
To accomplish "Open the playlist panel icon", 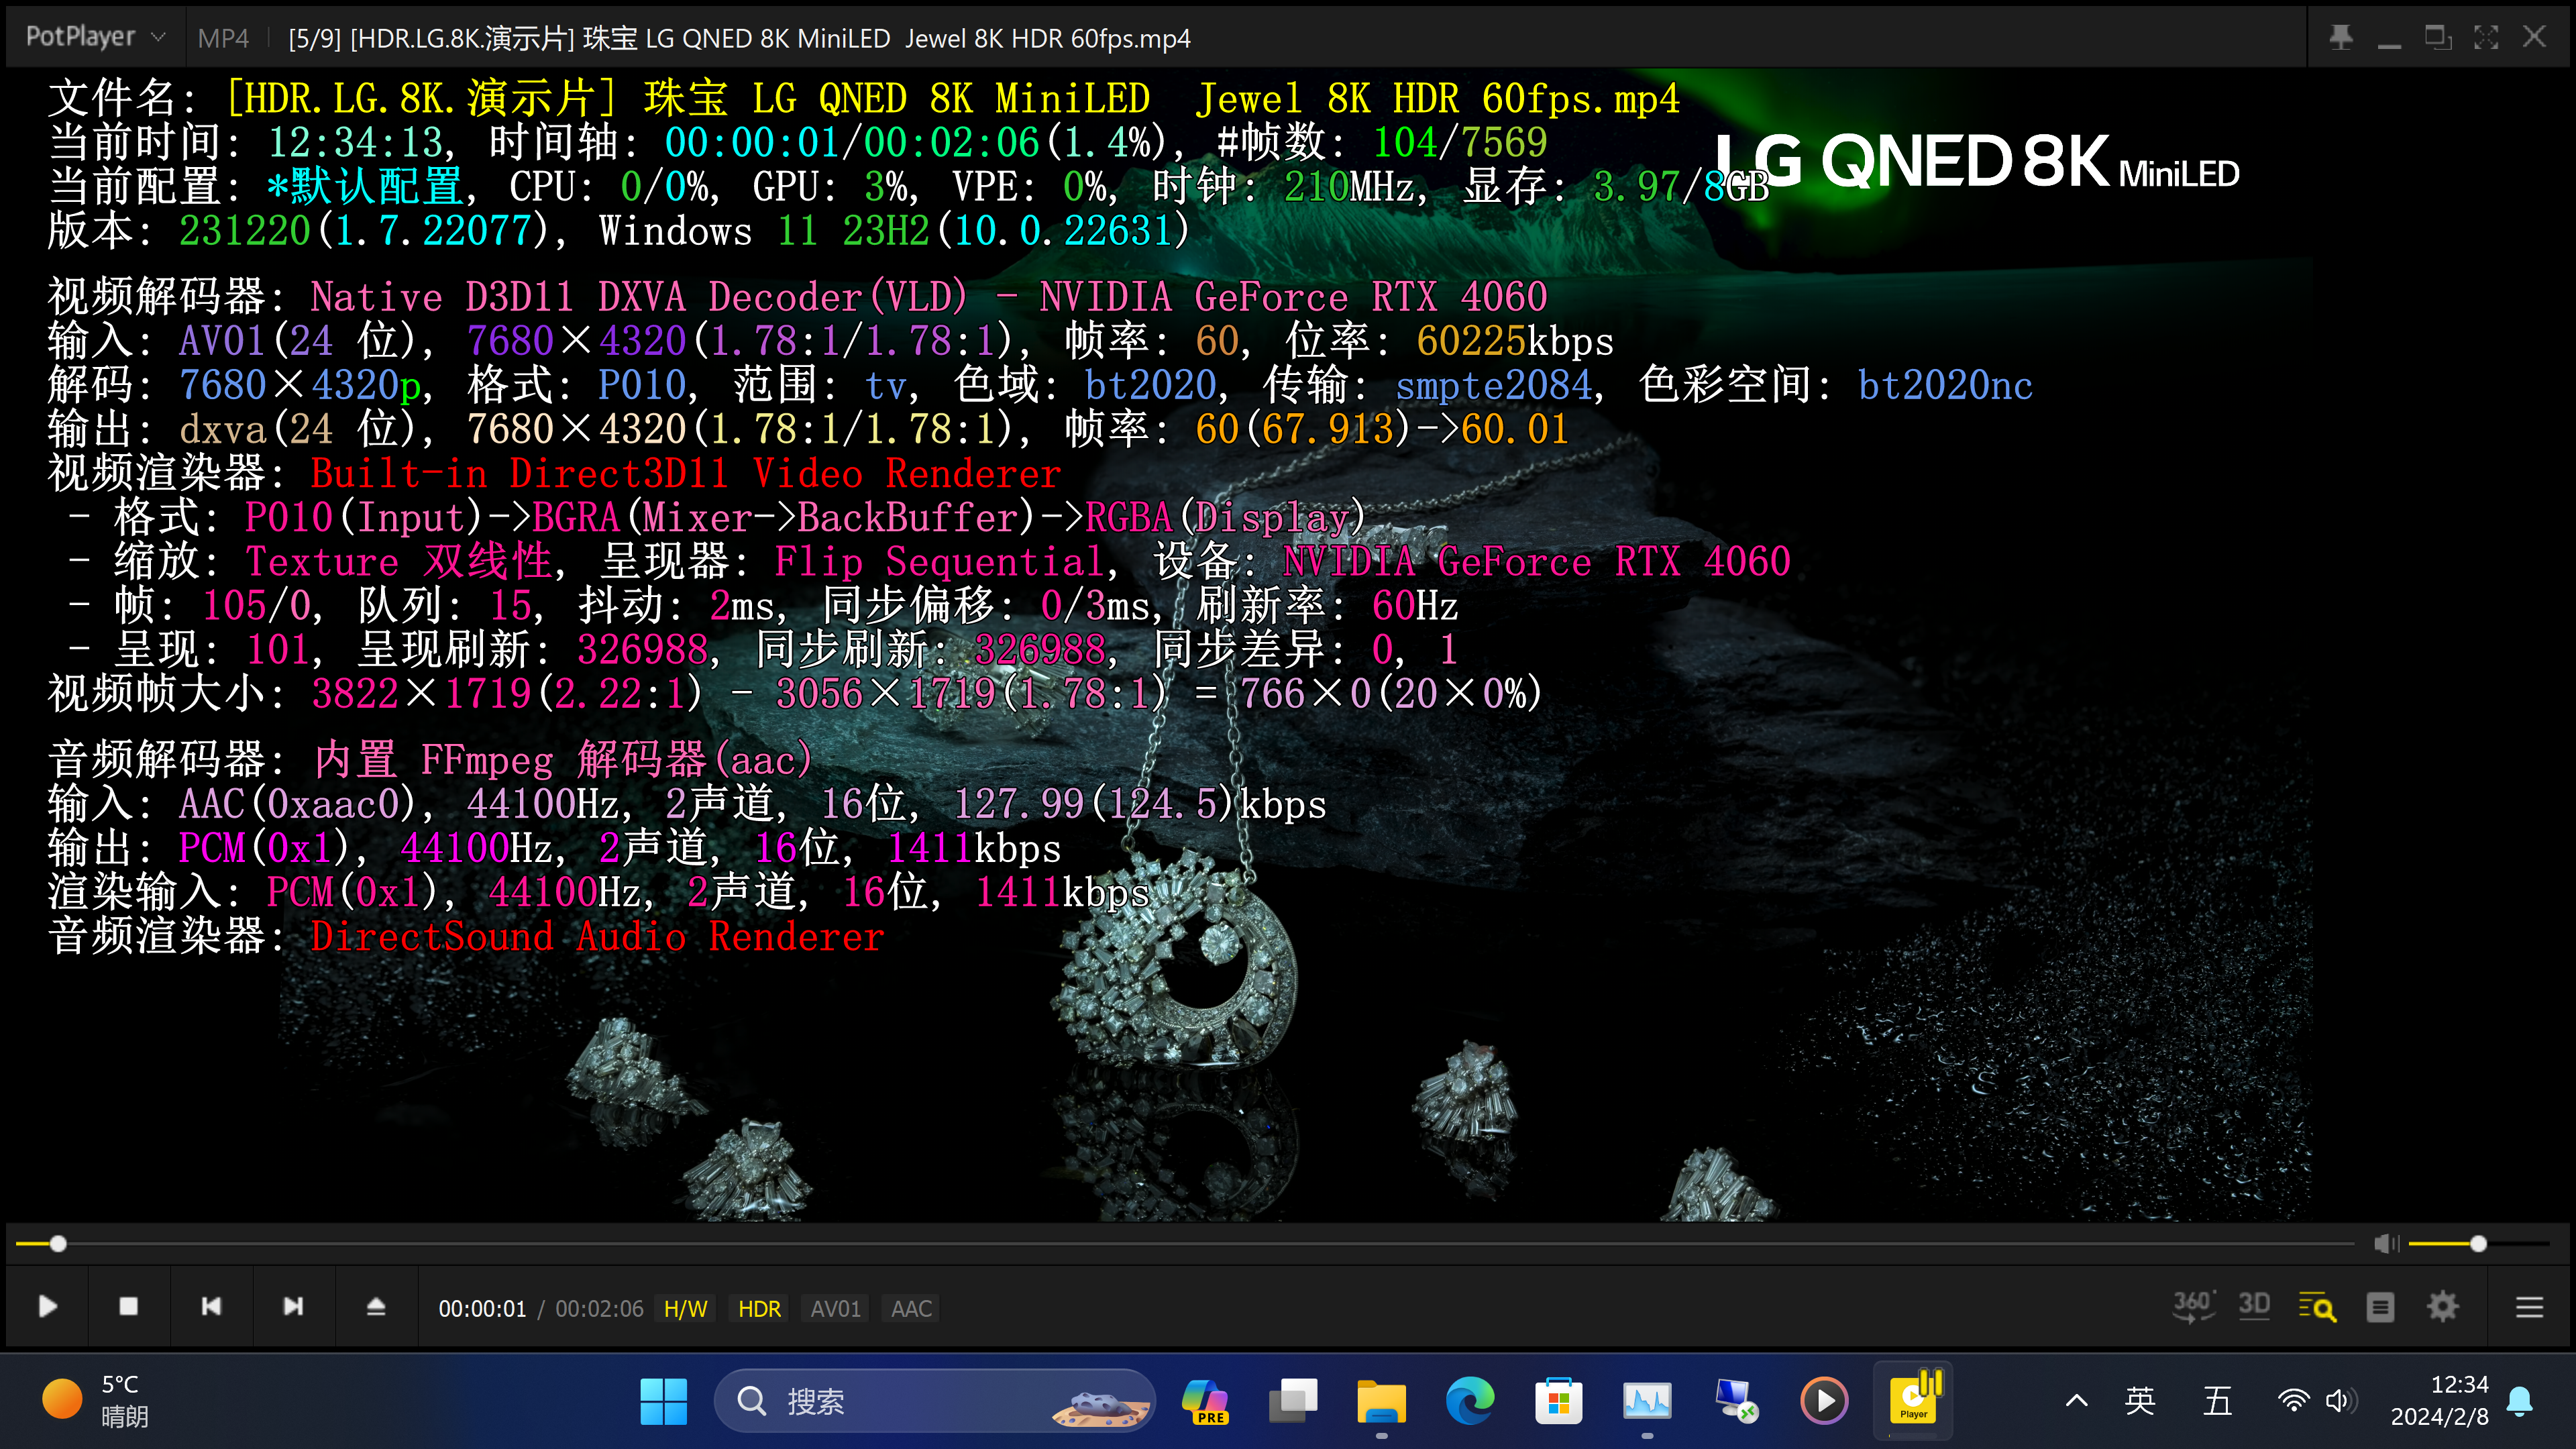I will [2380, 1307].
